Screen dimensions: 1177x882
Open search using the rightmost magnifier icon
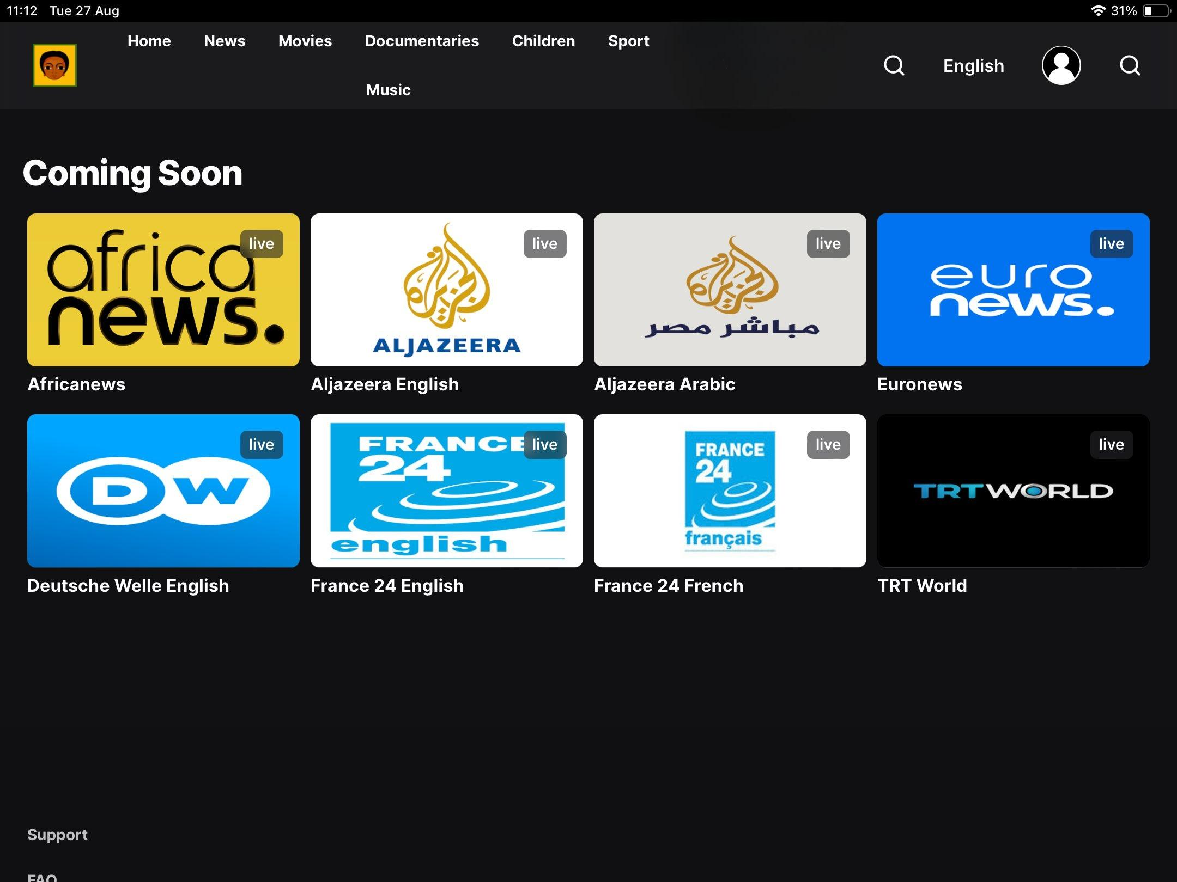point(1130,65)
